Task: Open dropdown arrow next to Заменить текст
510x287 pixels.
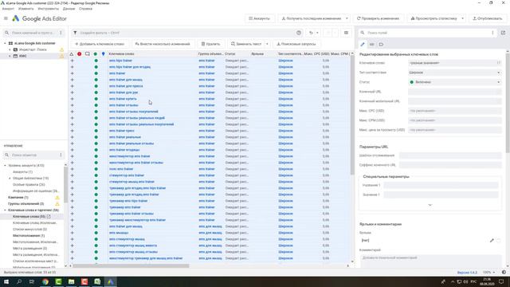Action: [267, 44]
